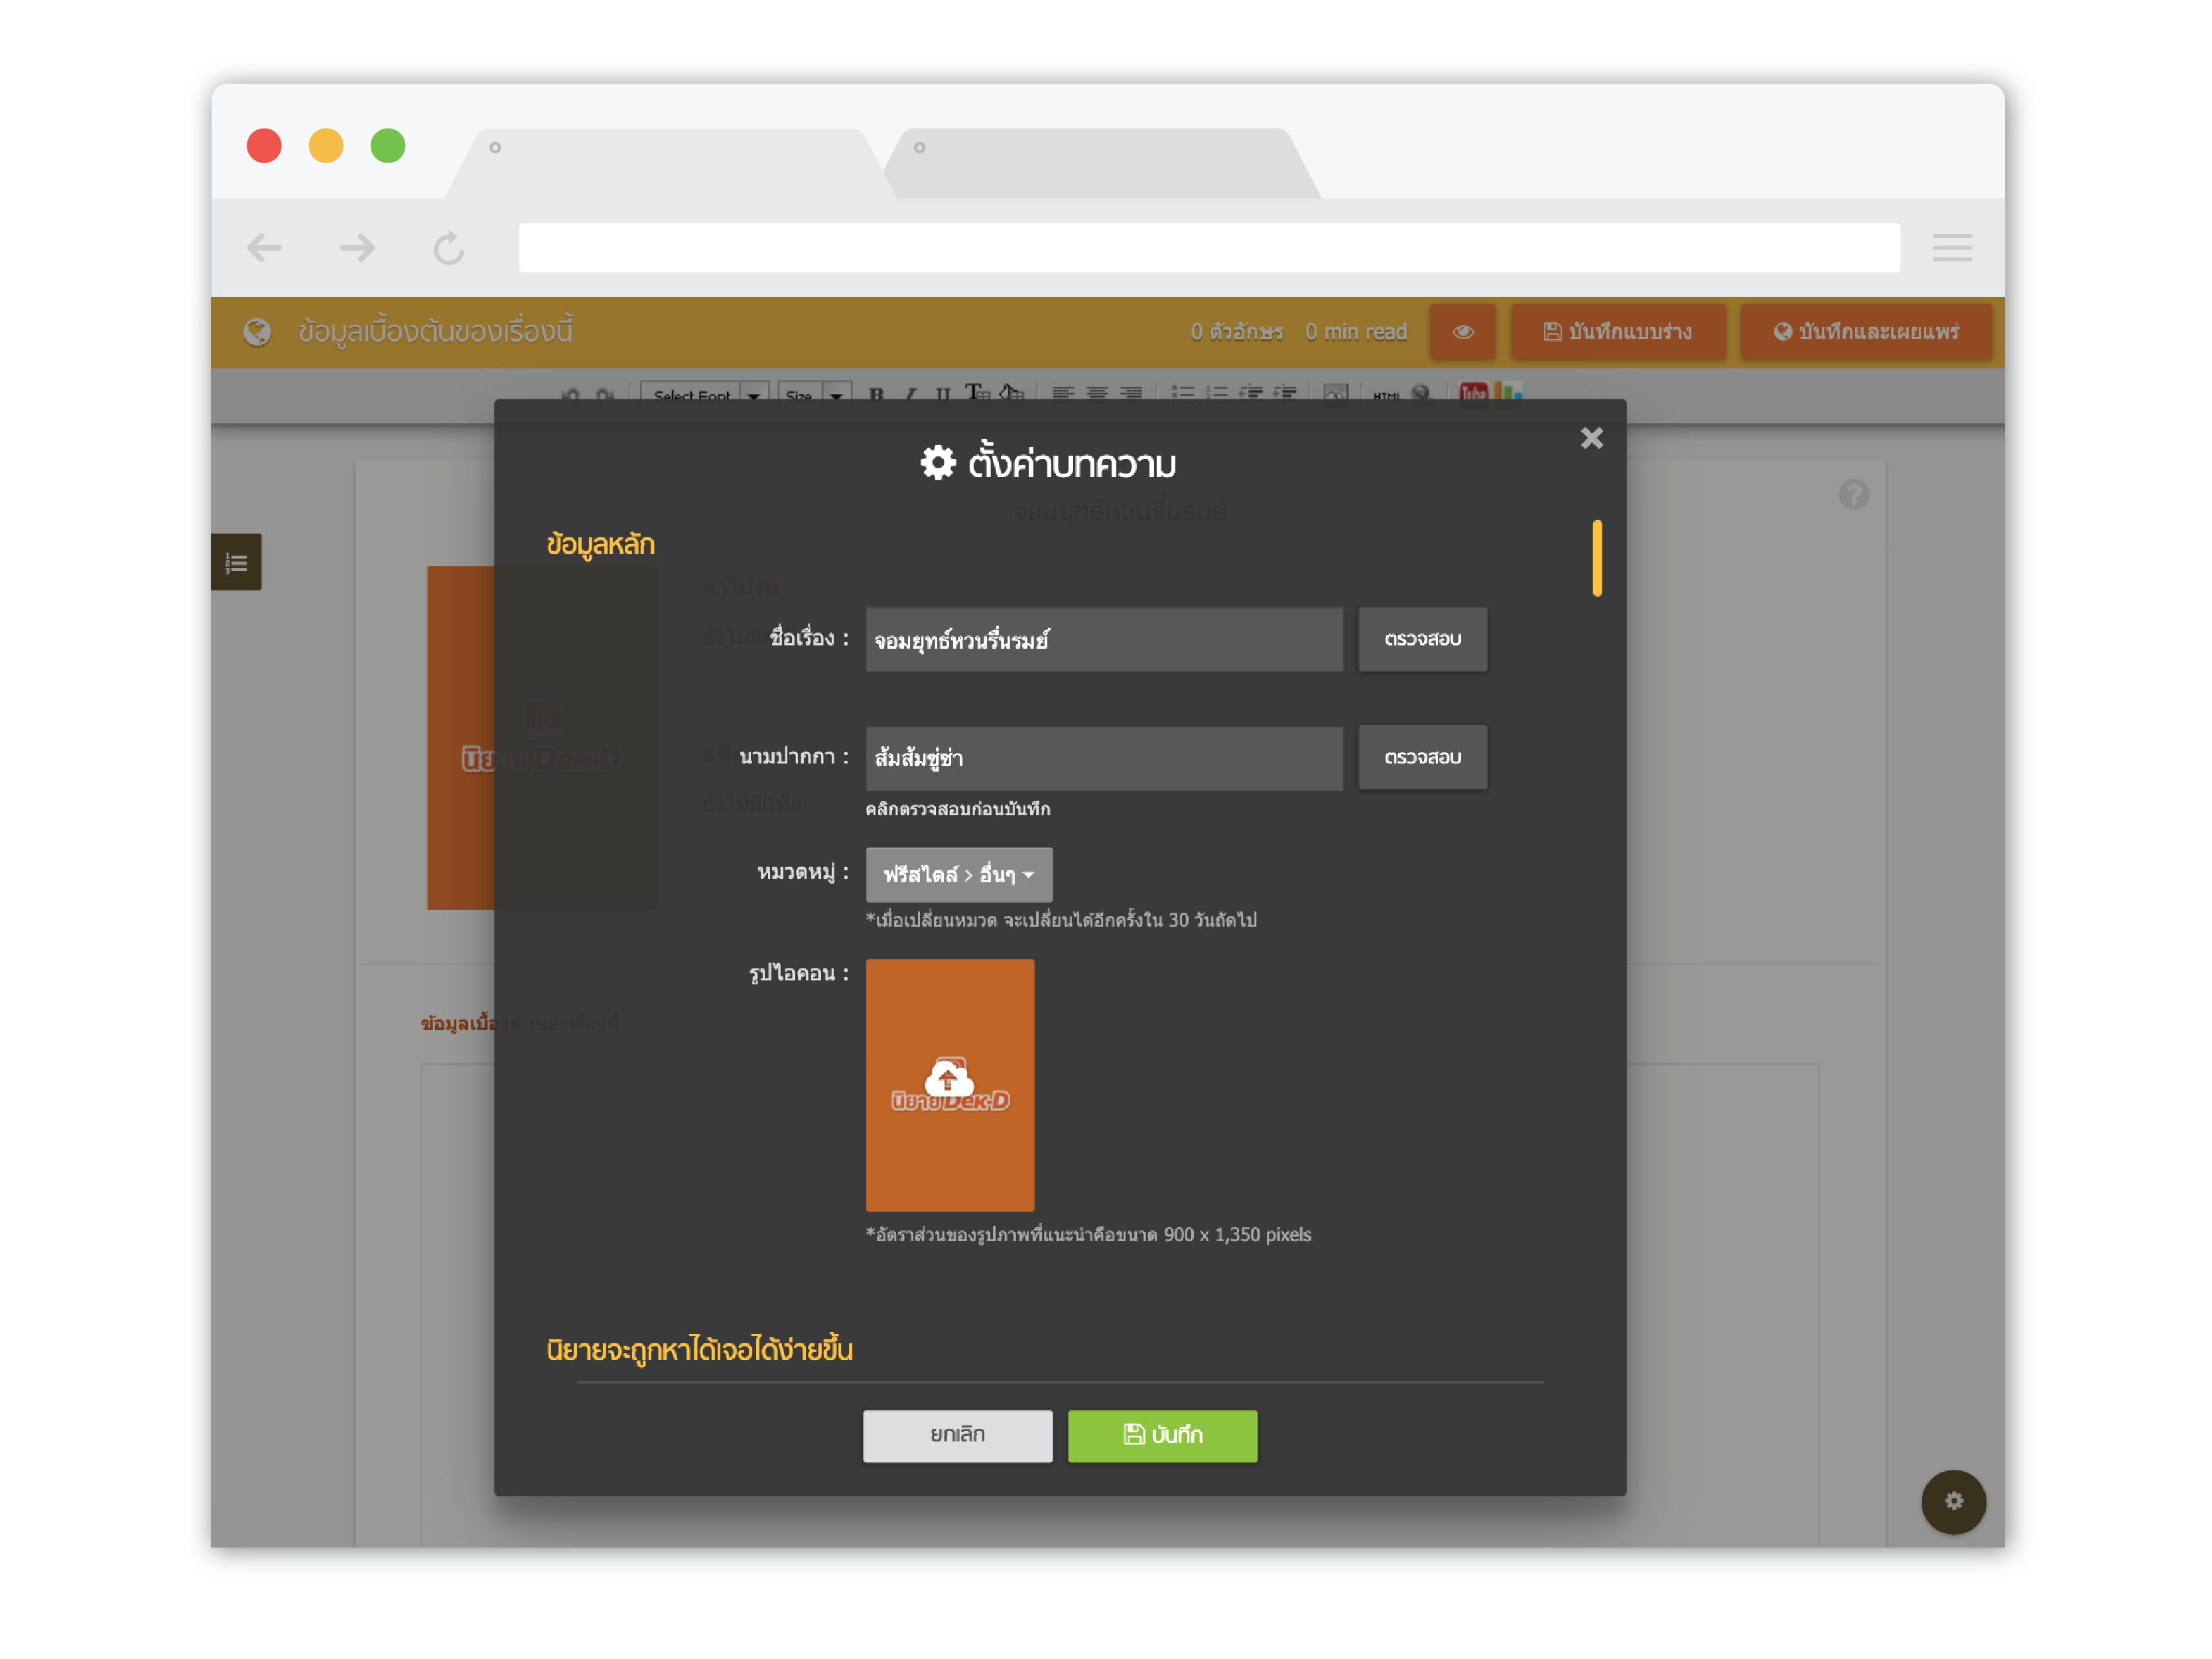Click the ชื่อเรื่อง title input field
This screenshot has width=2212, height=1659.
coord(1104,639)
